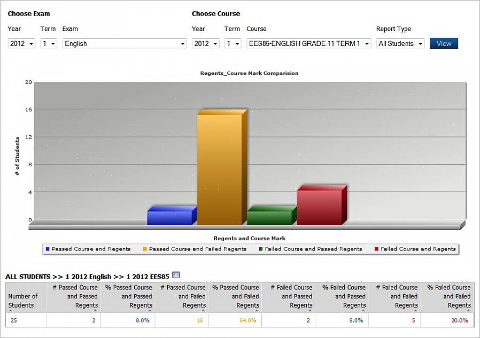Viewport: 480px width, 338px height.
Task: Click the table export icon beside EES85
Action: tap(176, 275)
